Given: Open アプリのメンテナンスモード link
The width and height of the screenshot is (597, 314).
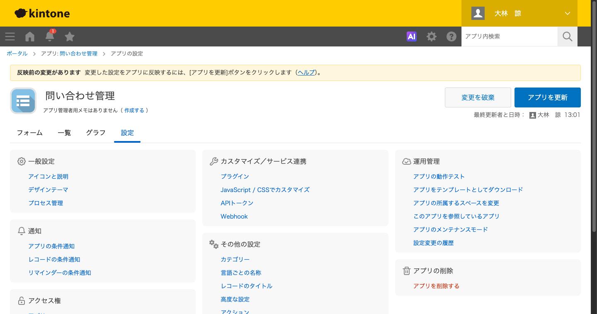Looking at the screenshot, I should click(451, 229).
